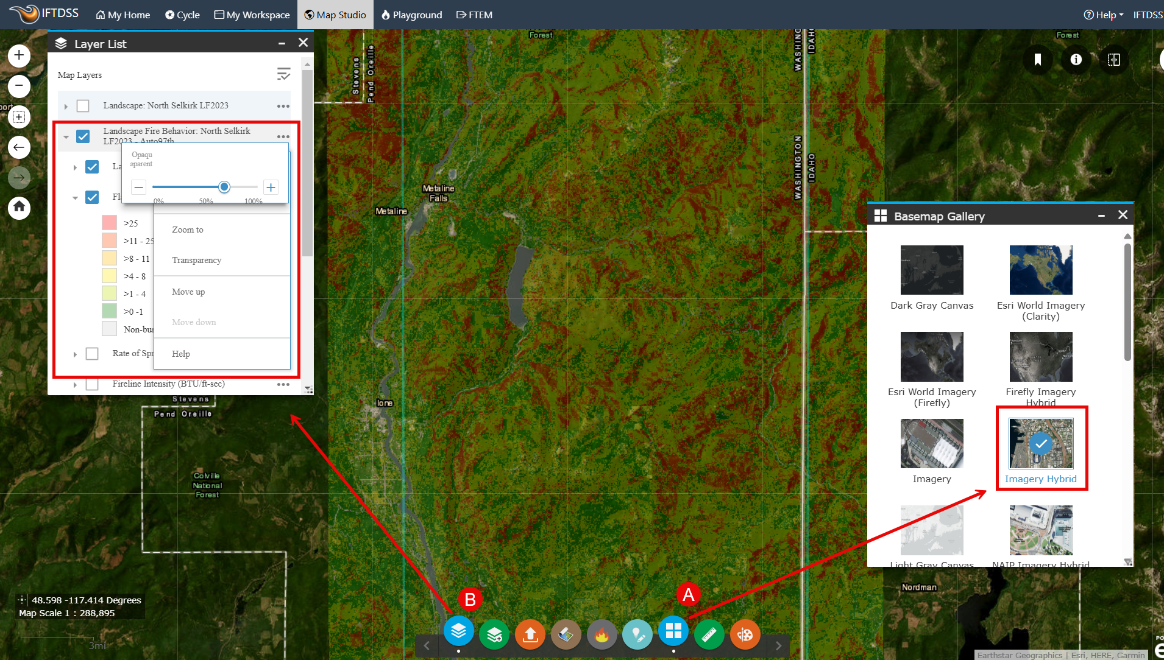Switch to the Playground tab

[411, 15]
